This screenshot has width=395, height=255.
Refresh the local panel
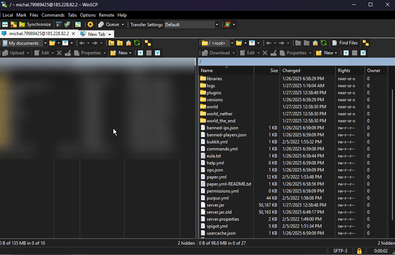(137, 43)
